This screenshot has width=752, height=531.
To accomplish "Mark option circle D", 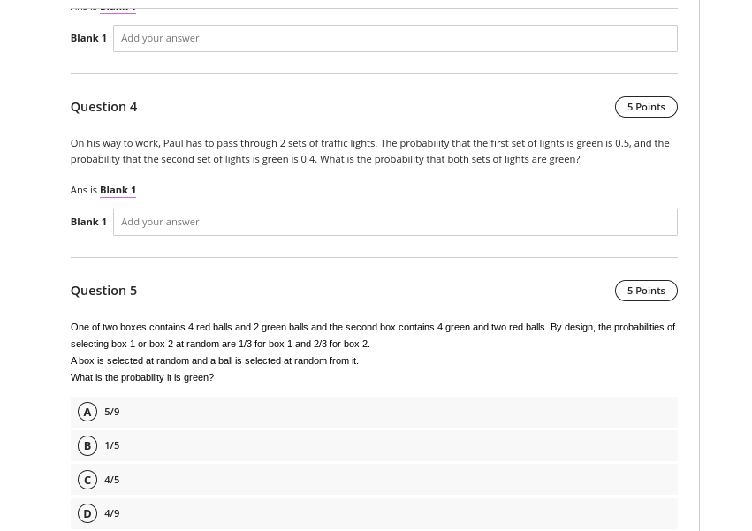I will (x=87, y=513).
